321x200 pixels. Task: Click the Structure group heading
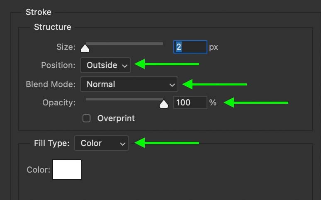point(53,27)
